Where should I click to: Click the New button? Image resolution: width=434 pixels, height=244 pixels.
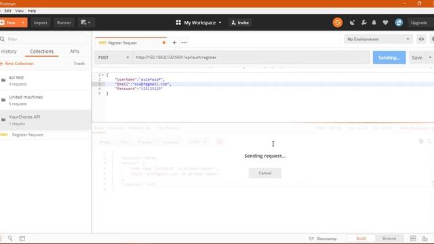pos(10,22)
